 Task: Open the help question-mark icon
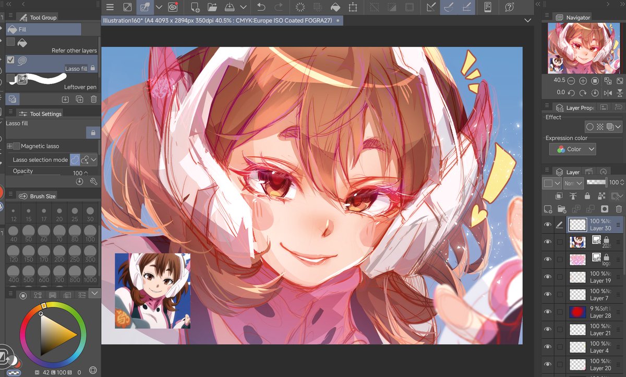click(509, 7)
